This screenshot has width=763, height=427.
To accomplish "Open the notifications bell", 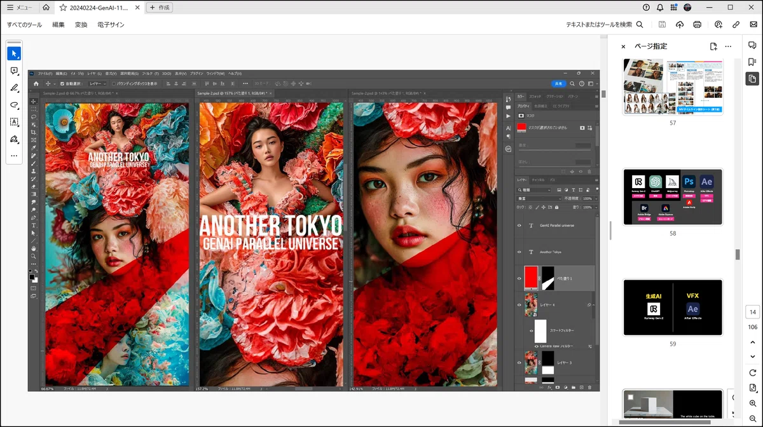I will point(660,8).
